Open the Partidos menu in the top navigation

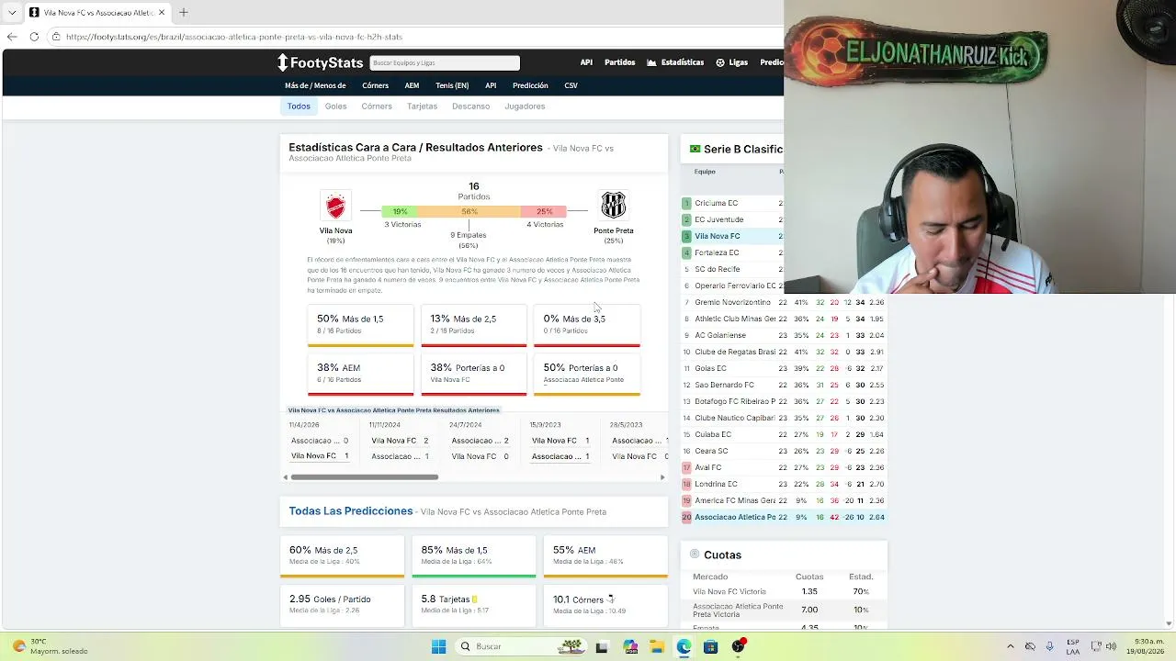(619, 62)
